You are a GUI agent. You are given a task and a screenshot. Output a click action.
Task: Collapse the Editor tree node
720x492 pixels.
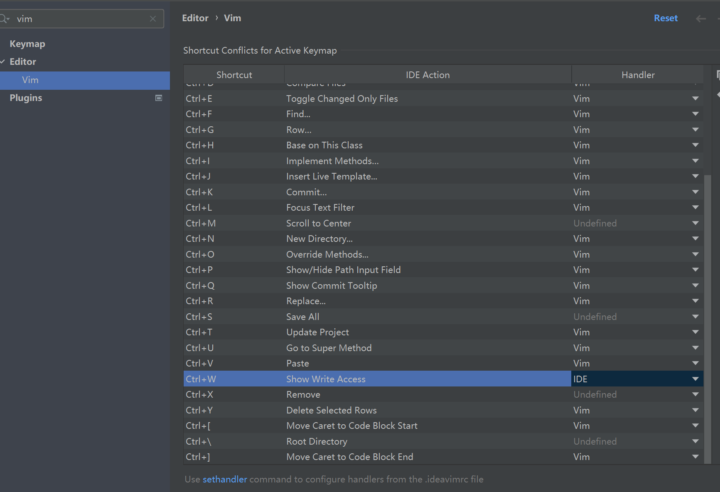(3, 62)
